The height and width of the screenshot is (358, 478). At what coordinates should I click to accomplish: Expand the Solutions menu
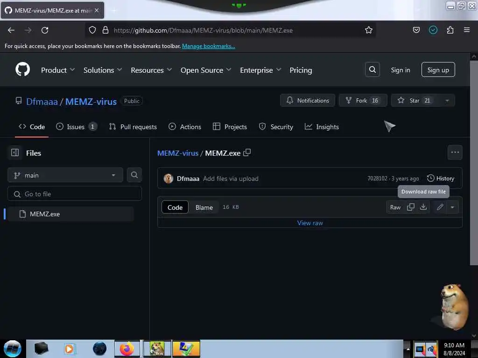pos(103,70)
